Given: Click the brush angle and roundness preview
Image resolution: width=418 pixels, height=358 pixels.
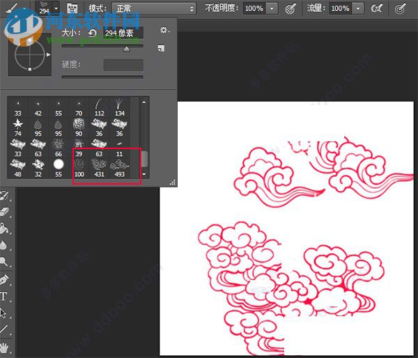Looking at the screenshot, I should 30,55.
